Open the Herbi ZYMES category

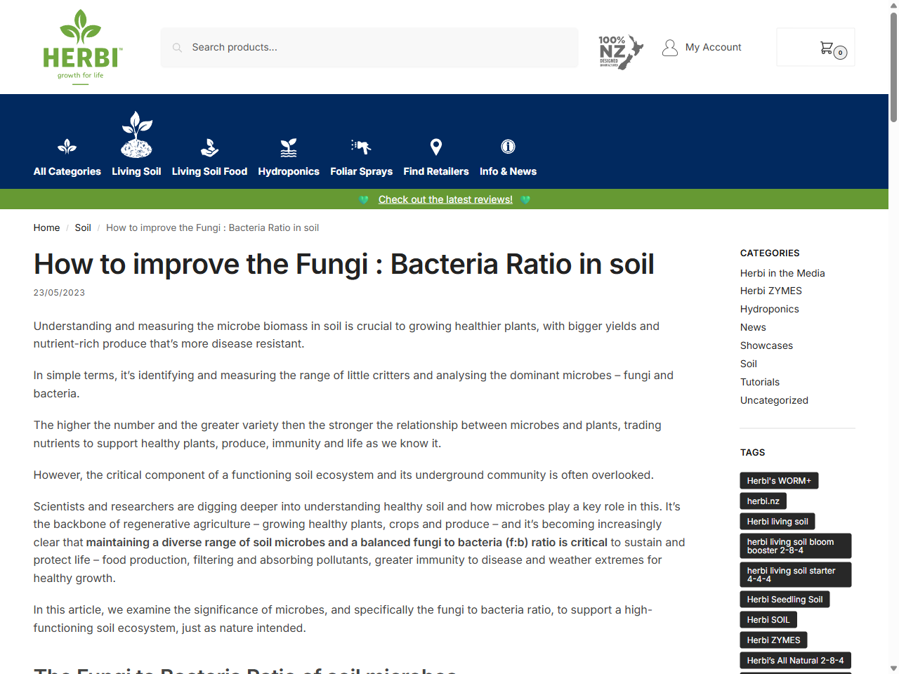click(770, 290)
